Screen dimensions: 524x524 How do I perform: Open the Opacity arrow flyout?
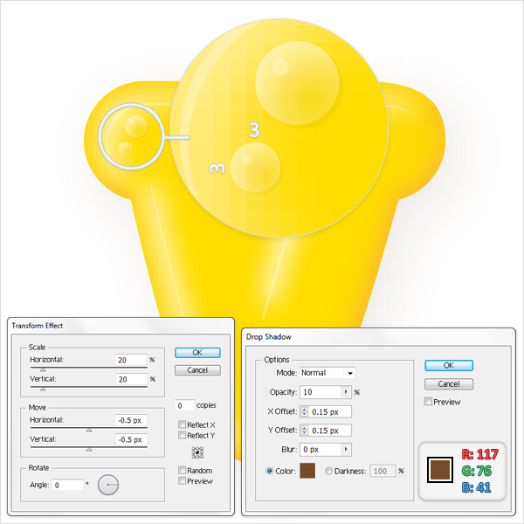pyautogui.click(x=346, y=391)
